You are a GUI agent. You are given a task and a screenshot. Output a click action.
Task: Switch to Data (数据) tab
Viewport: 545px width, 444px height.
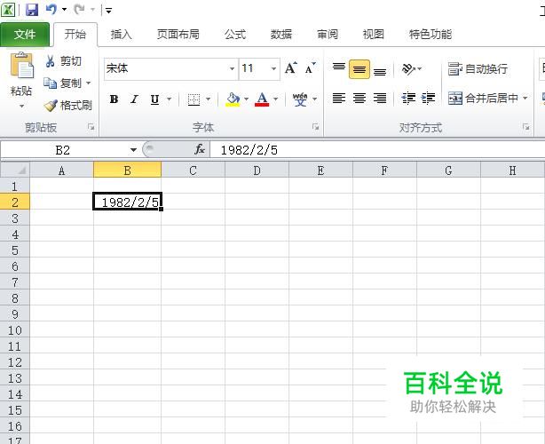pos(280,34)
